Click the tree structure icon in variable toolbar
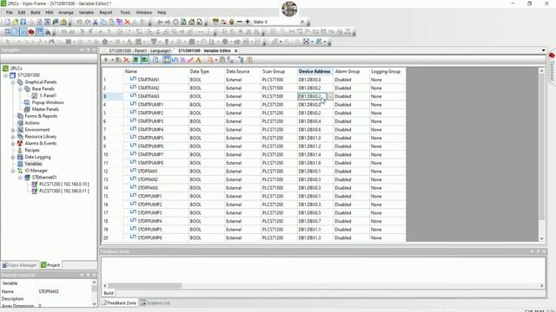The height and width of the screenshot is (312, 556). (x=242, y=60)
